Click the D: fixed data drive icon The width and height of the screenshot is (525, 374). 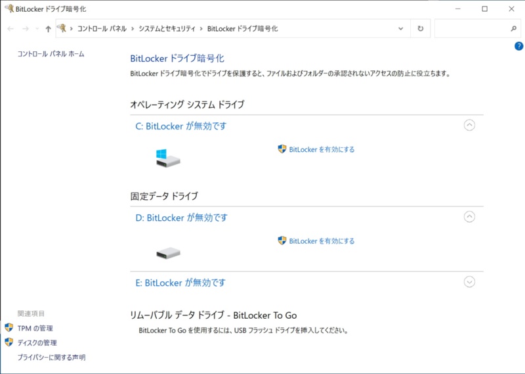pyautogui.click(x=168, y=253)
